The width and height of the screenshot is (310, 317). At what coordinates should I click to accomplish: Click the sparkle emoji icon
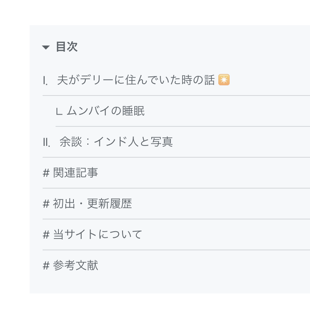(224, 80)
